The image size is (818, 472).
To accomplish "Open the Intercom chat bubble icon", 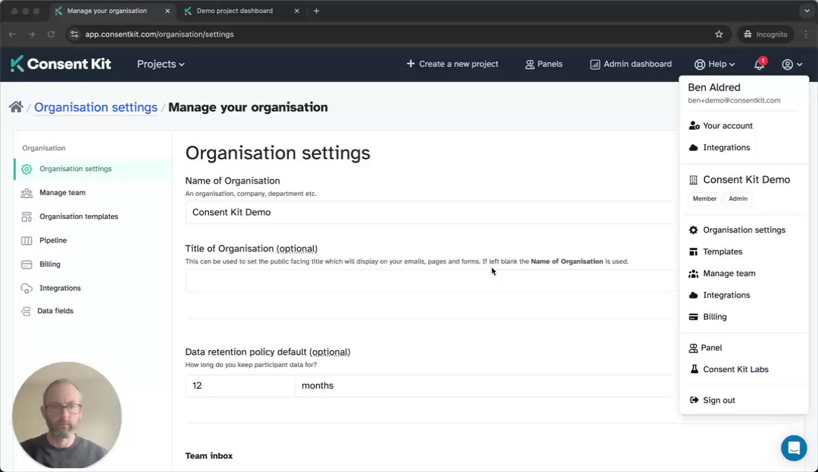I will pyautogui.click(x=794, y=448).
